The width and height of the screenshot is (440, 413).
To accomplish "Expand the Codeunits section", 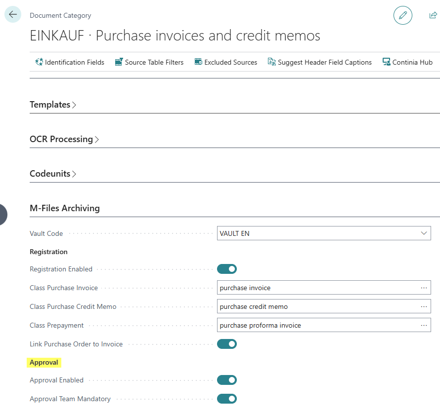I will 53,174.
